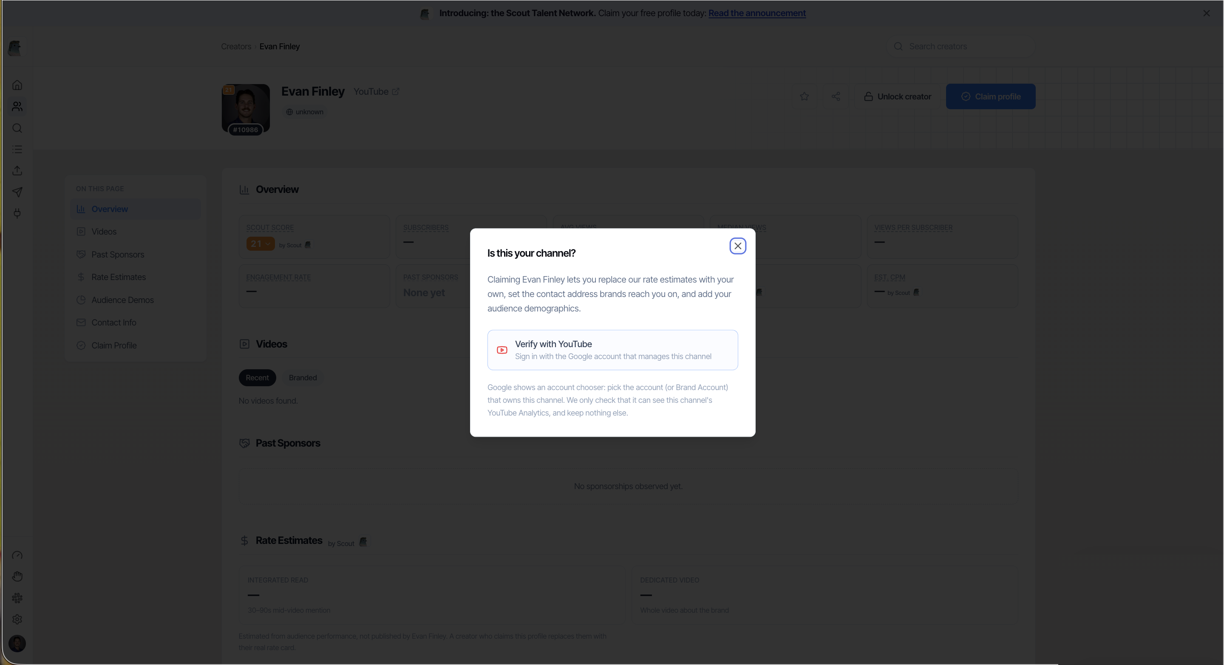Close the 'Is this your channel?' dialog
The image size is (1224, 665).
(737, 246)
